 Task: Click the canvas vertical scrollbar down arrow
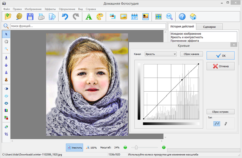point(165,137)
